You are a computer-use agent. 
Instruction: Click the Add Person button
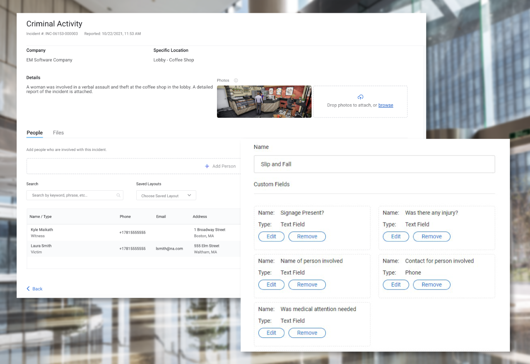tap(220, 166)
